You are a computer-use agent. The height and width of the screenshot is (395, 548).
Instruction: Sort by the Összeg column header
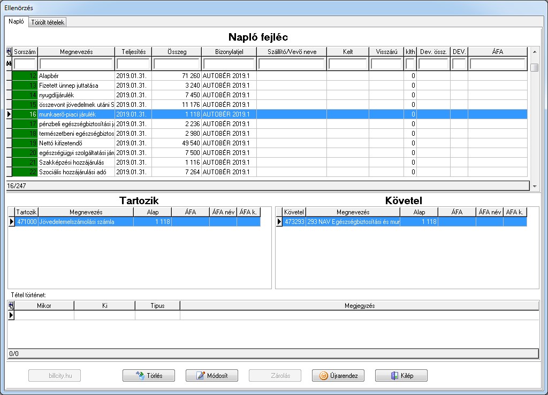coord(177,52)
